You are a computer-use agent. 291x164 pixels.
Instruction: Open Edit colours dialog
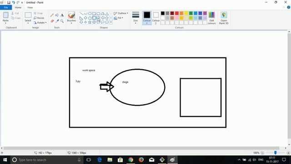pos(211,18)
